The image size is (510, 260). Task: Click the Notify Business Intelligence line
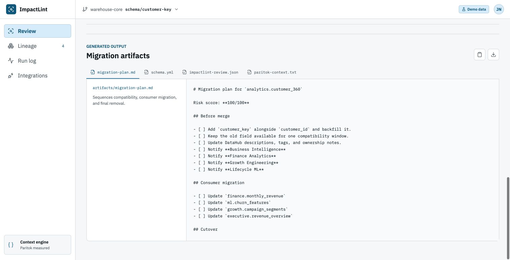point(239,150)
